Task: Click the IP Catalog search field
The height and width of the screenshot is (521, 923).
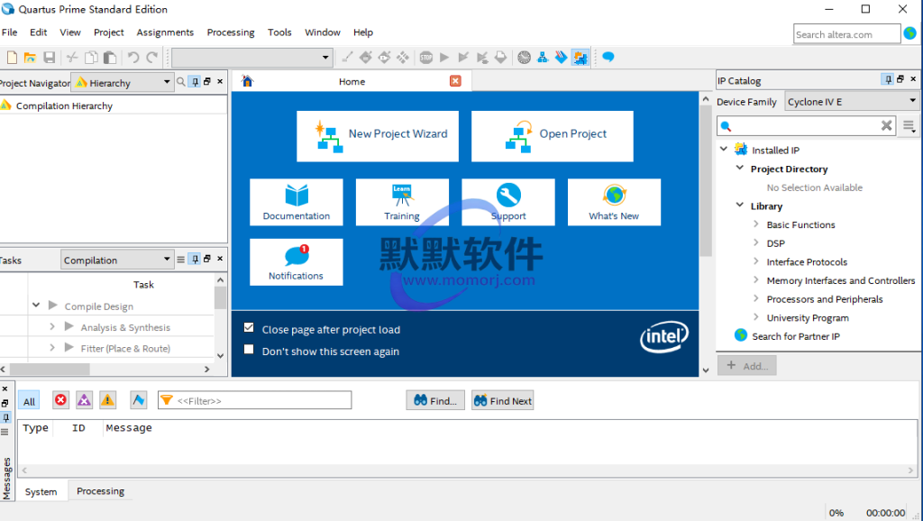Action: (x=807, y=125)
